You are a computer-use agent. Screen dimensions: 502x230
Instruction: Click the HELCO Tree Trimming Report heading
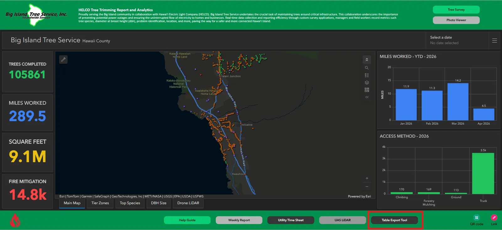(x=115, y=10)
